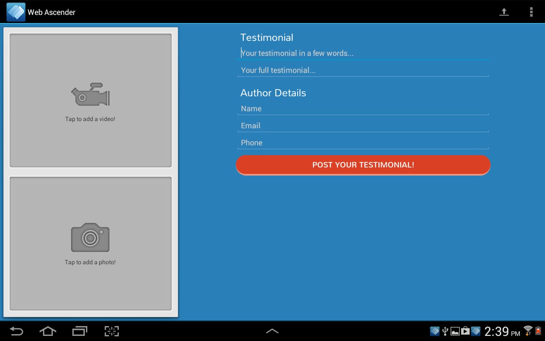545x341 pixels.
Task: Tap the clock showing 2:39 PM
Action: click(502, 331)
